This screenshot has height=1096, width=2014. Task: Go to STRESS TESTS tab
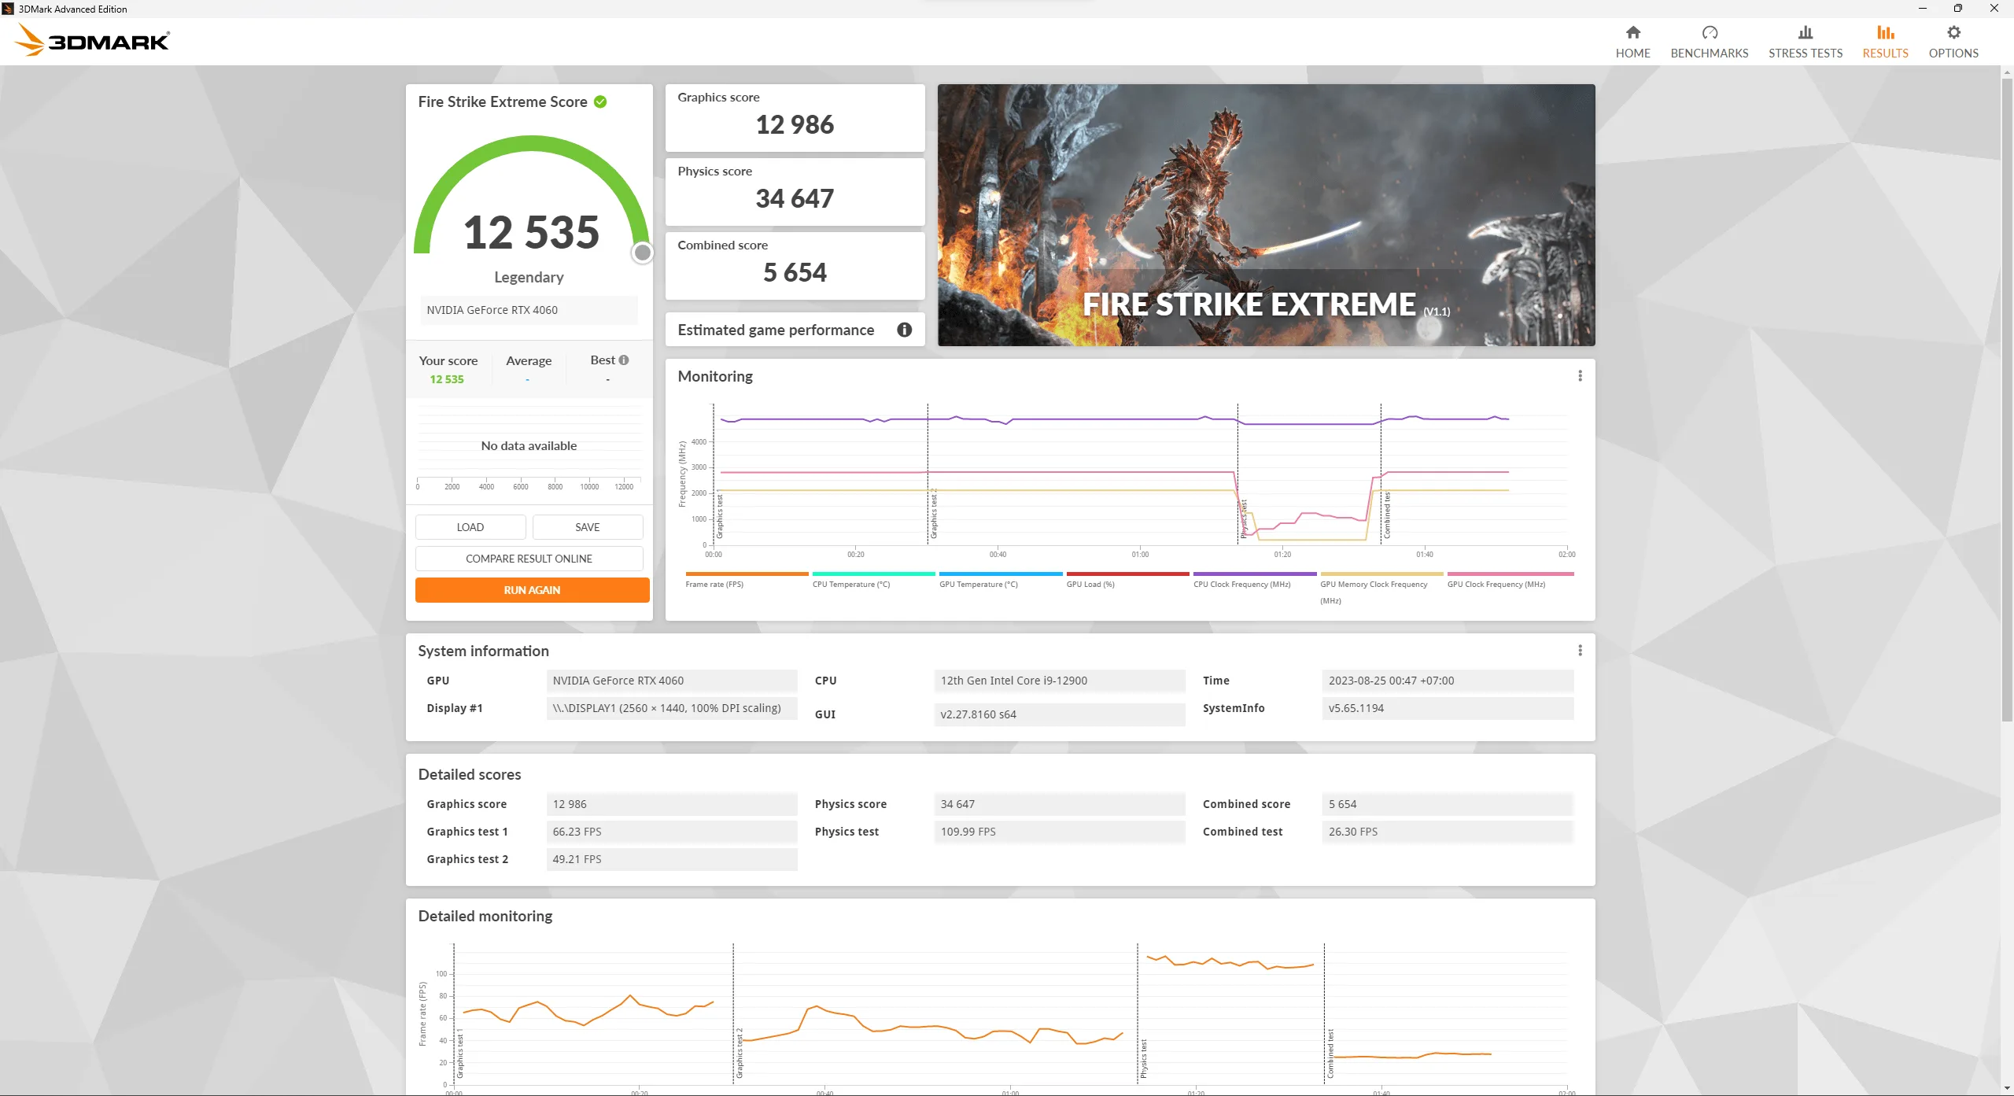[1805, 42]
